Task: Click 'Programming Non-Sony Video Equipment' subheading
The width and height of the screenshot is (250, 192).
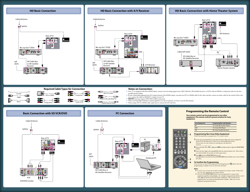Action: 211,134
